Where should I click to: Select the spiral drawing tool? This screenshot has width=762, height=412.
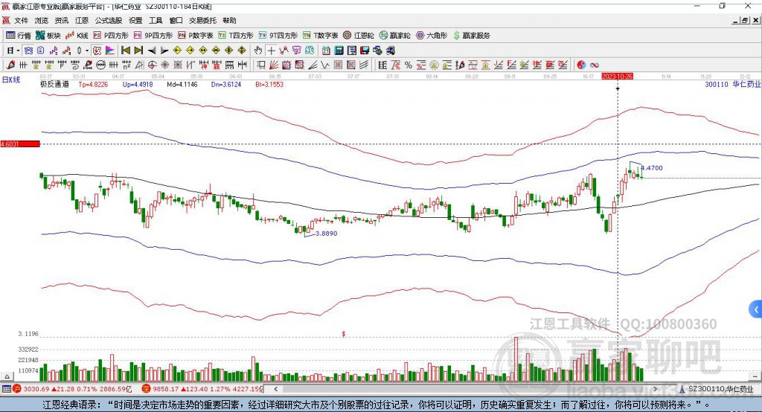75,65
